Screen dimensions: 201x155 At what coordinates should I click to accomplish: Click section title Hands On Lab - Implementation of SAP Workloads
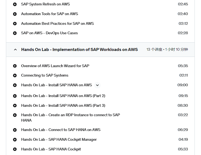(80, 50)
